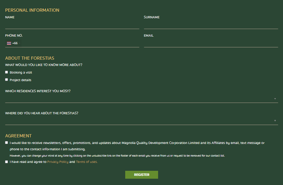Open the where did you hear dropdown arrow
Screen dimensions: 283x185
(275, 121)
